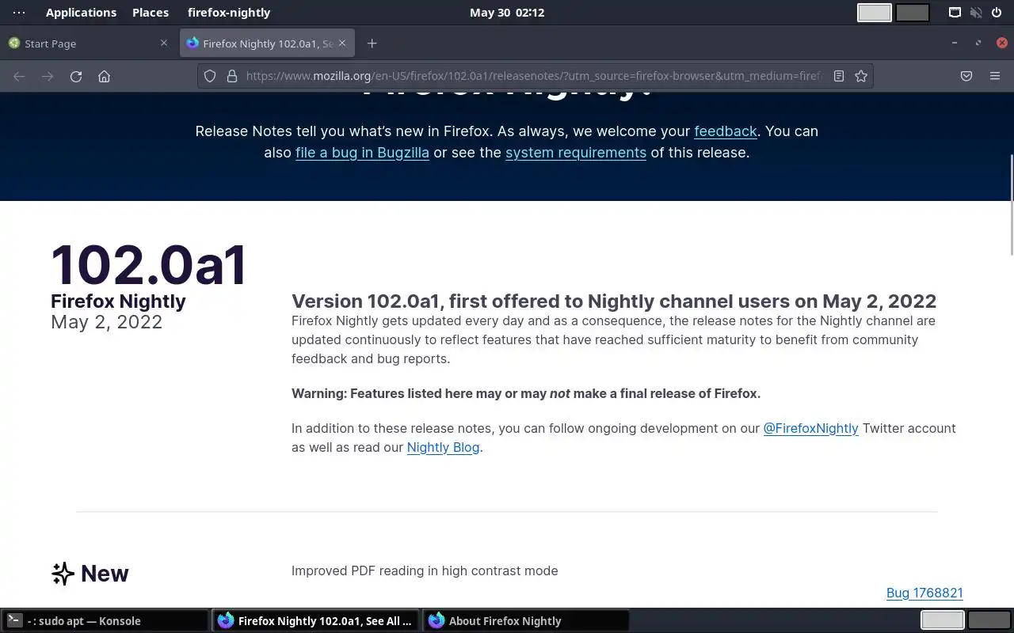
Task: Open the firefox-nightly panel menu
Action: 229,13
